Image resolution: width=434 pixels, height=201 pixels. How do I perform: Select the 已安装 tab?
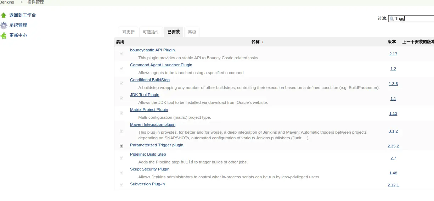tap(174, 32)
